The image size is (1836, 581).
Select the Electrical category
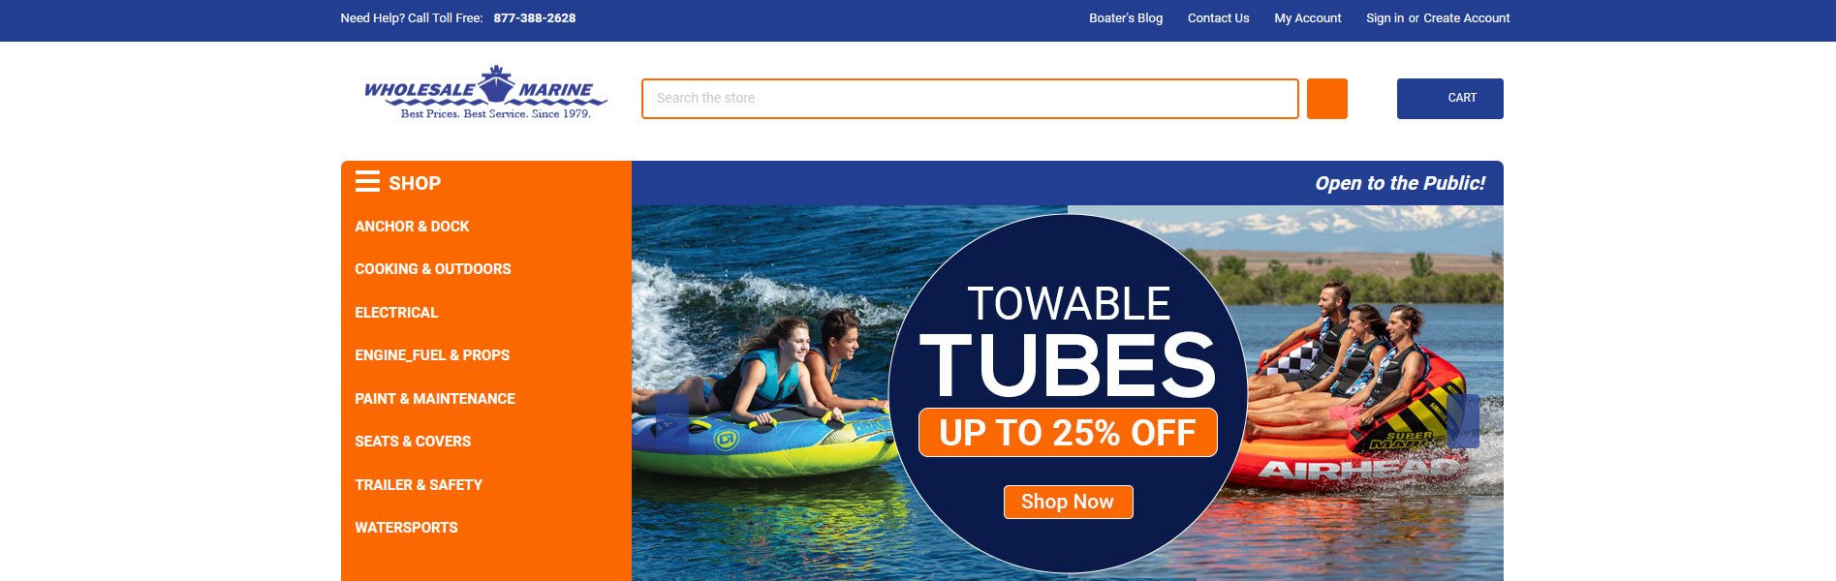click(x=396, y=313)
